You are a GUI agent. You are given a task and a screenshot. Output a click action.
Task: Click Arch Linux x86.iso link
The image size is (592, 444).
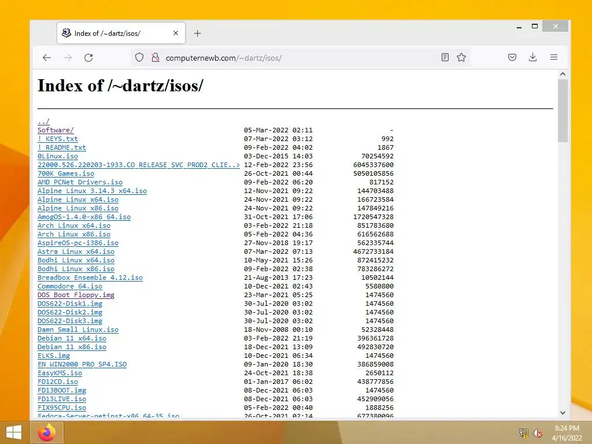[73, 235]
